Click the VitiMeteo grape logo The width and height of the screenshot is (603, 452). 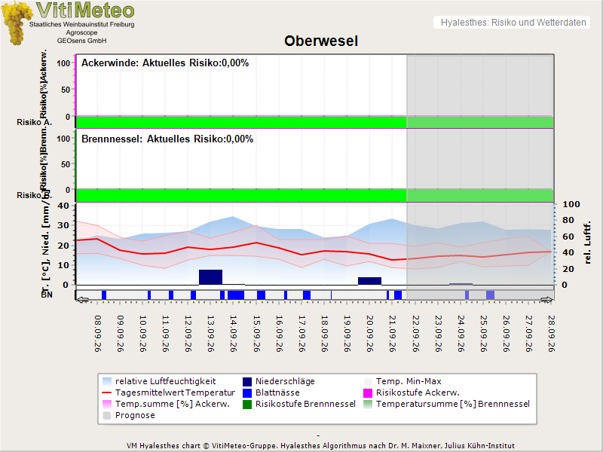(16, 23)
